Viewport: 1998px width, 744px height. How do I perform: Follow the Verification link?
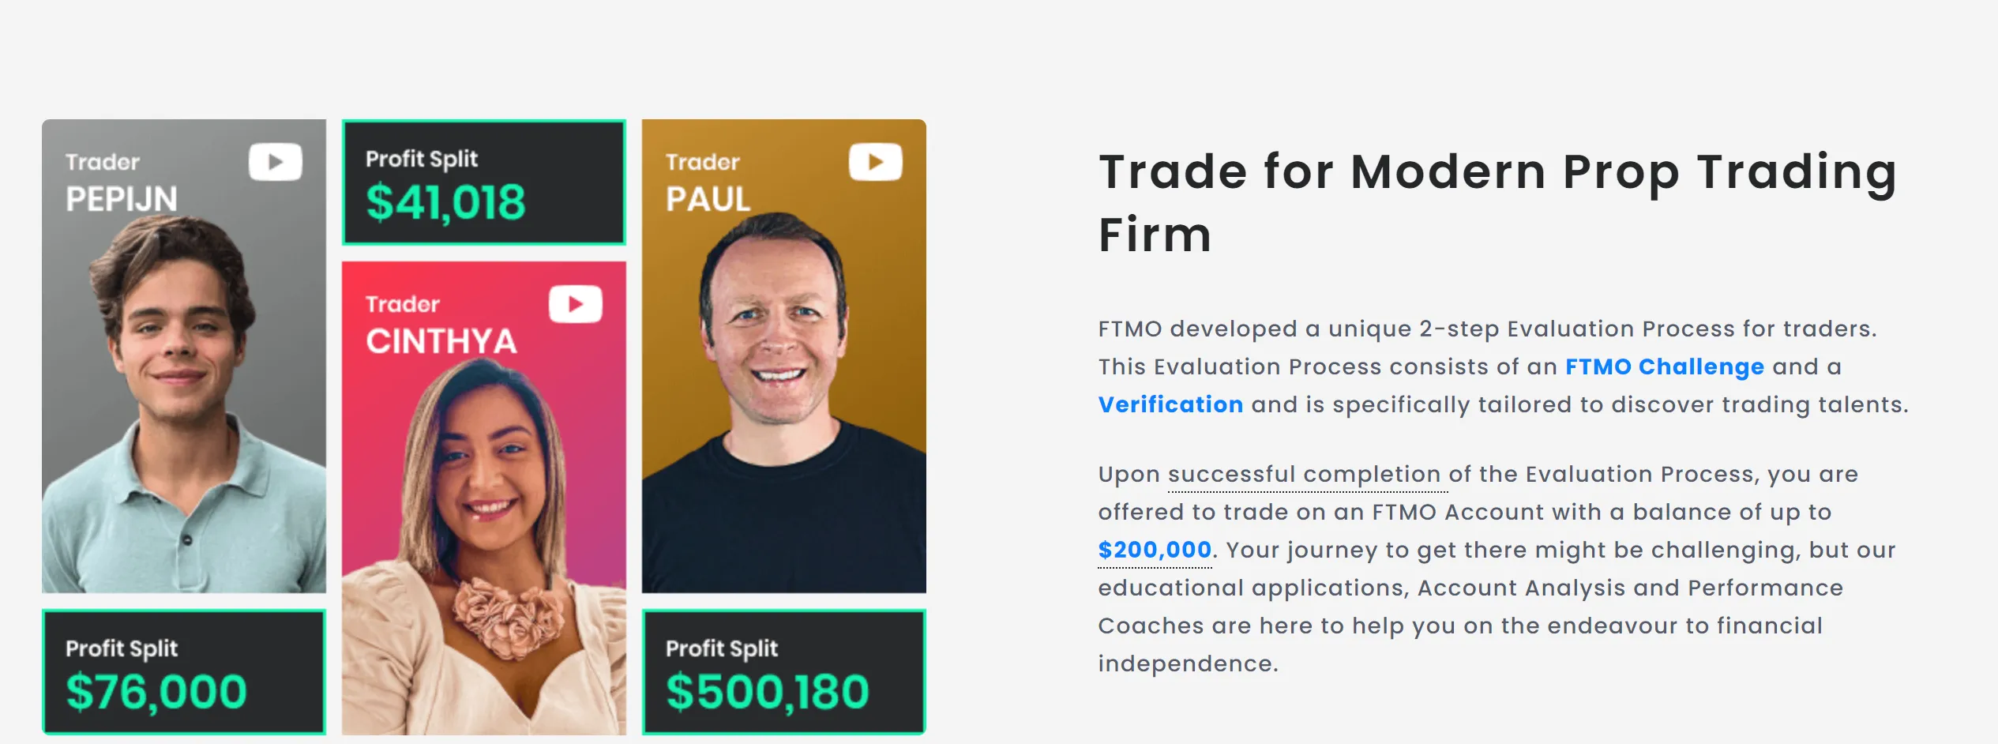(x=1170, y=404)
